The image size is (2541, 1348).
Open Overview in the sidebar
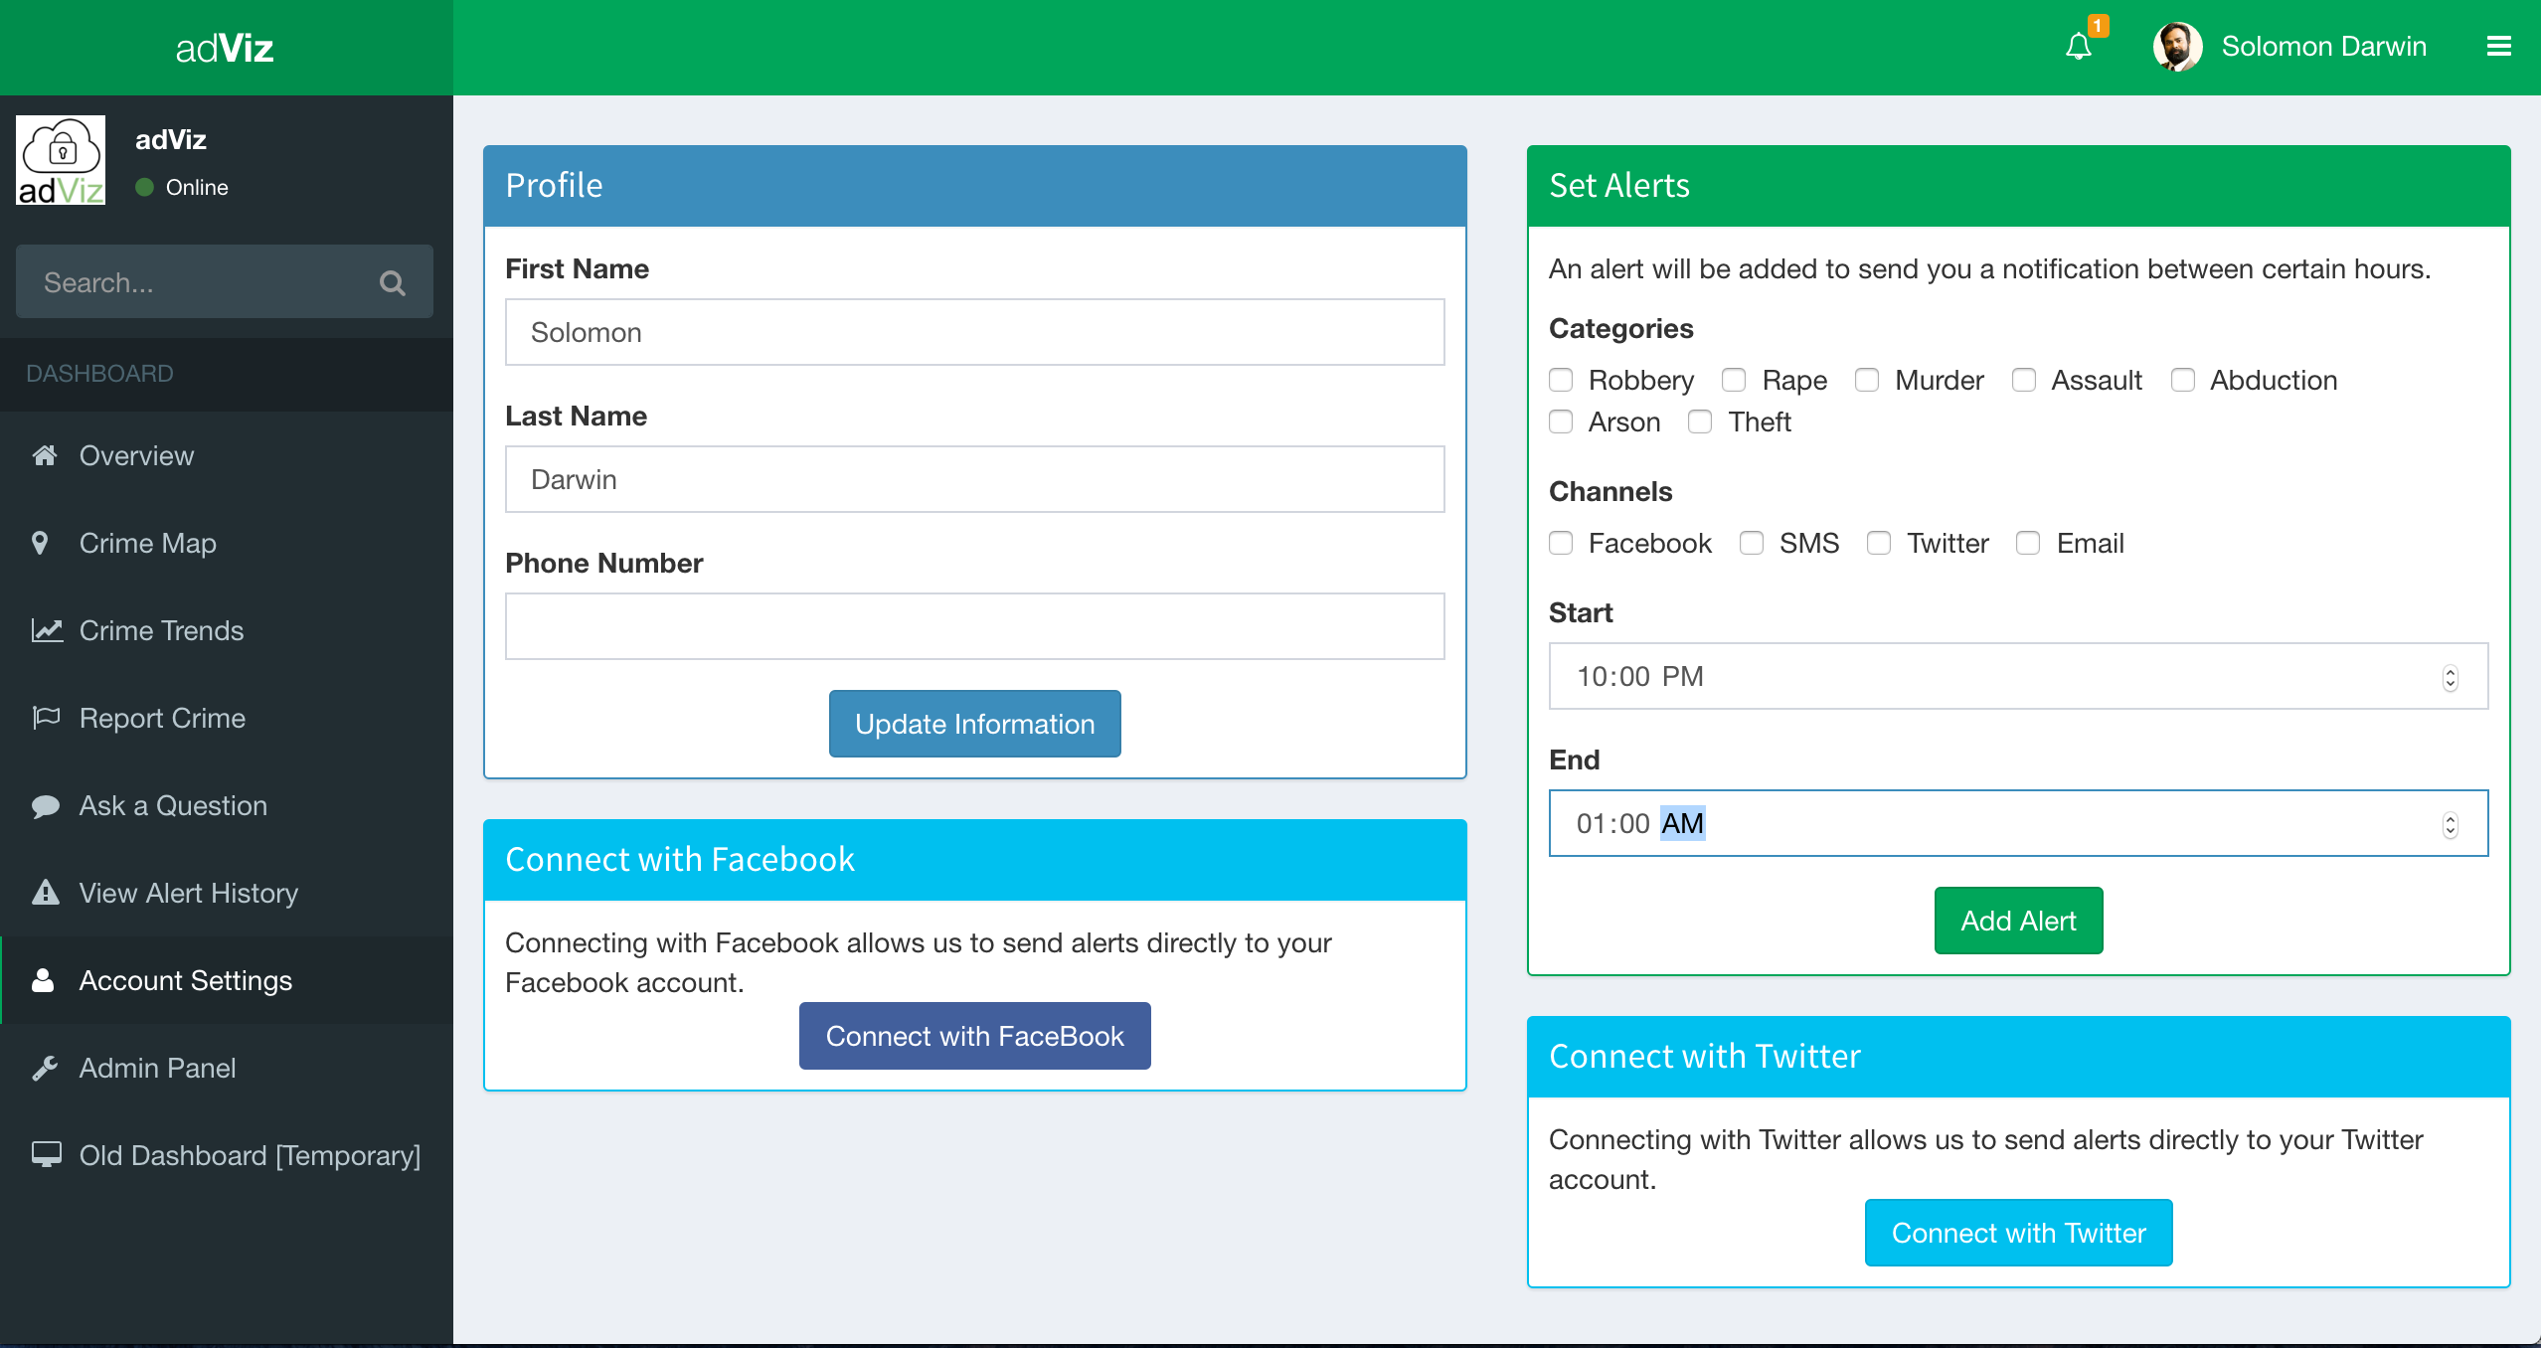pos(227,455)
